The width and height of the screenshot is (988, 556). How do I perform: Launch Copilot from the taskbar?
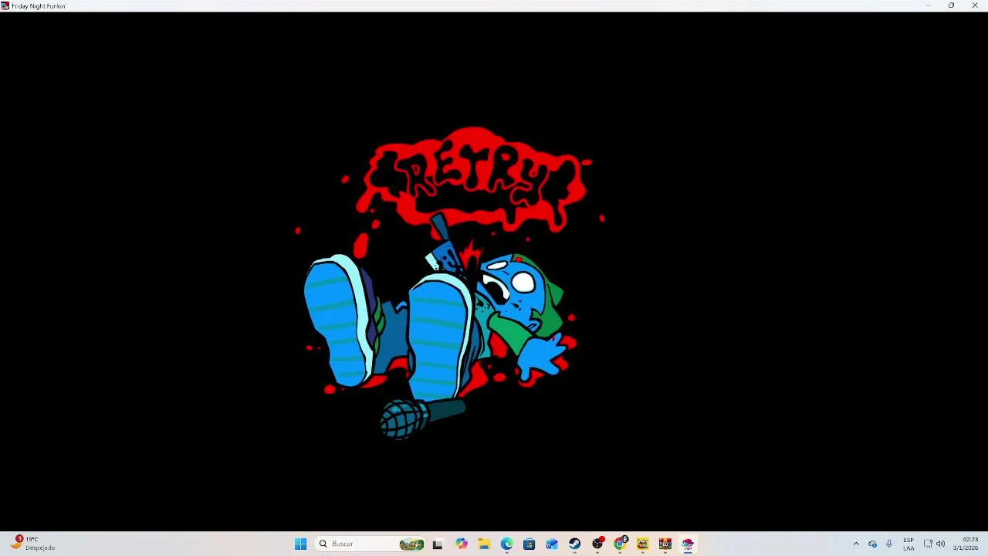coord(462,544)
